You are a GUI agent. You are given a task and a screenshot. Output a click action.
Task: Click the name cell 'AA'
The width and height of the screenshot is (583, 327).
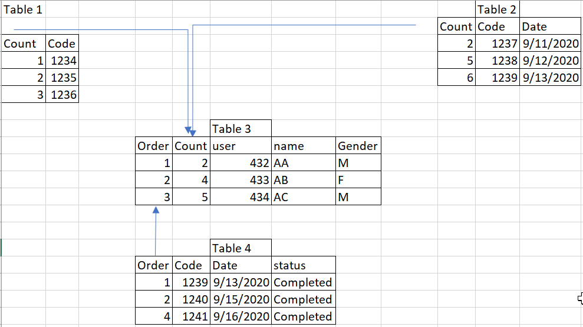[304, 163]
